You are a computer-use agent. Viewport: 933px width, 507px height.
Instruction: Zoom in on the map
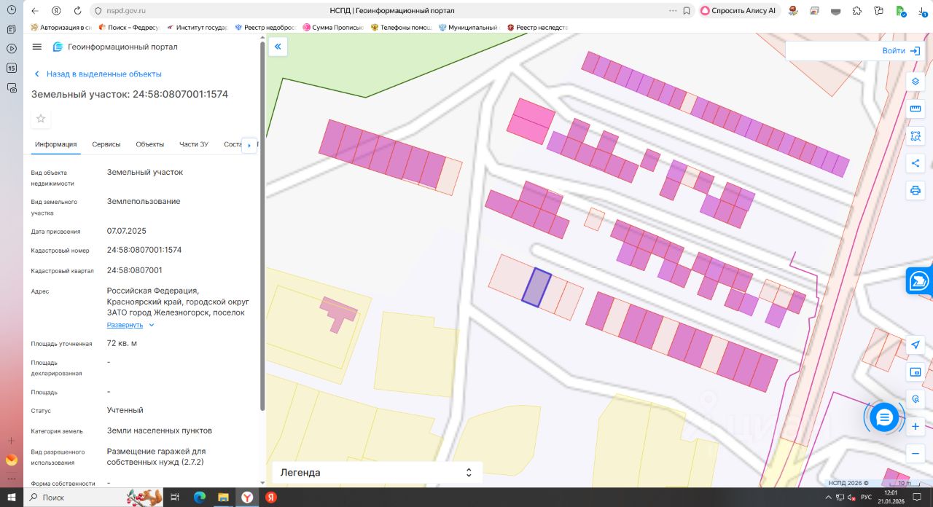tap(916, 426)
